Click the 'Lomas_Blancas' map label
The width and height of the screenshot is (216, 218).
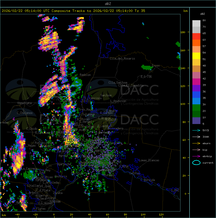[149, 160]
